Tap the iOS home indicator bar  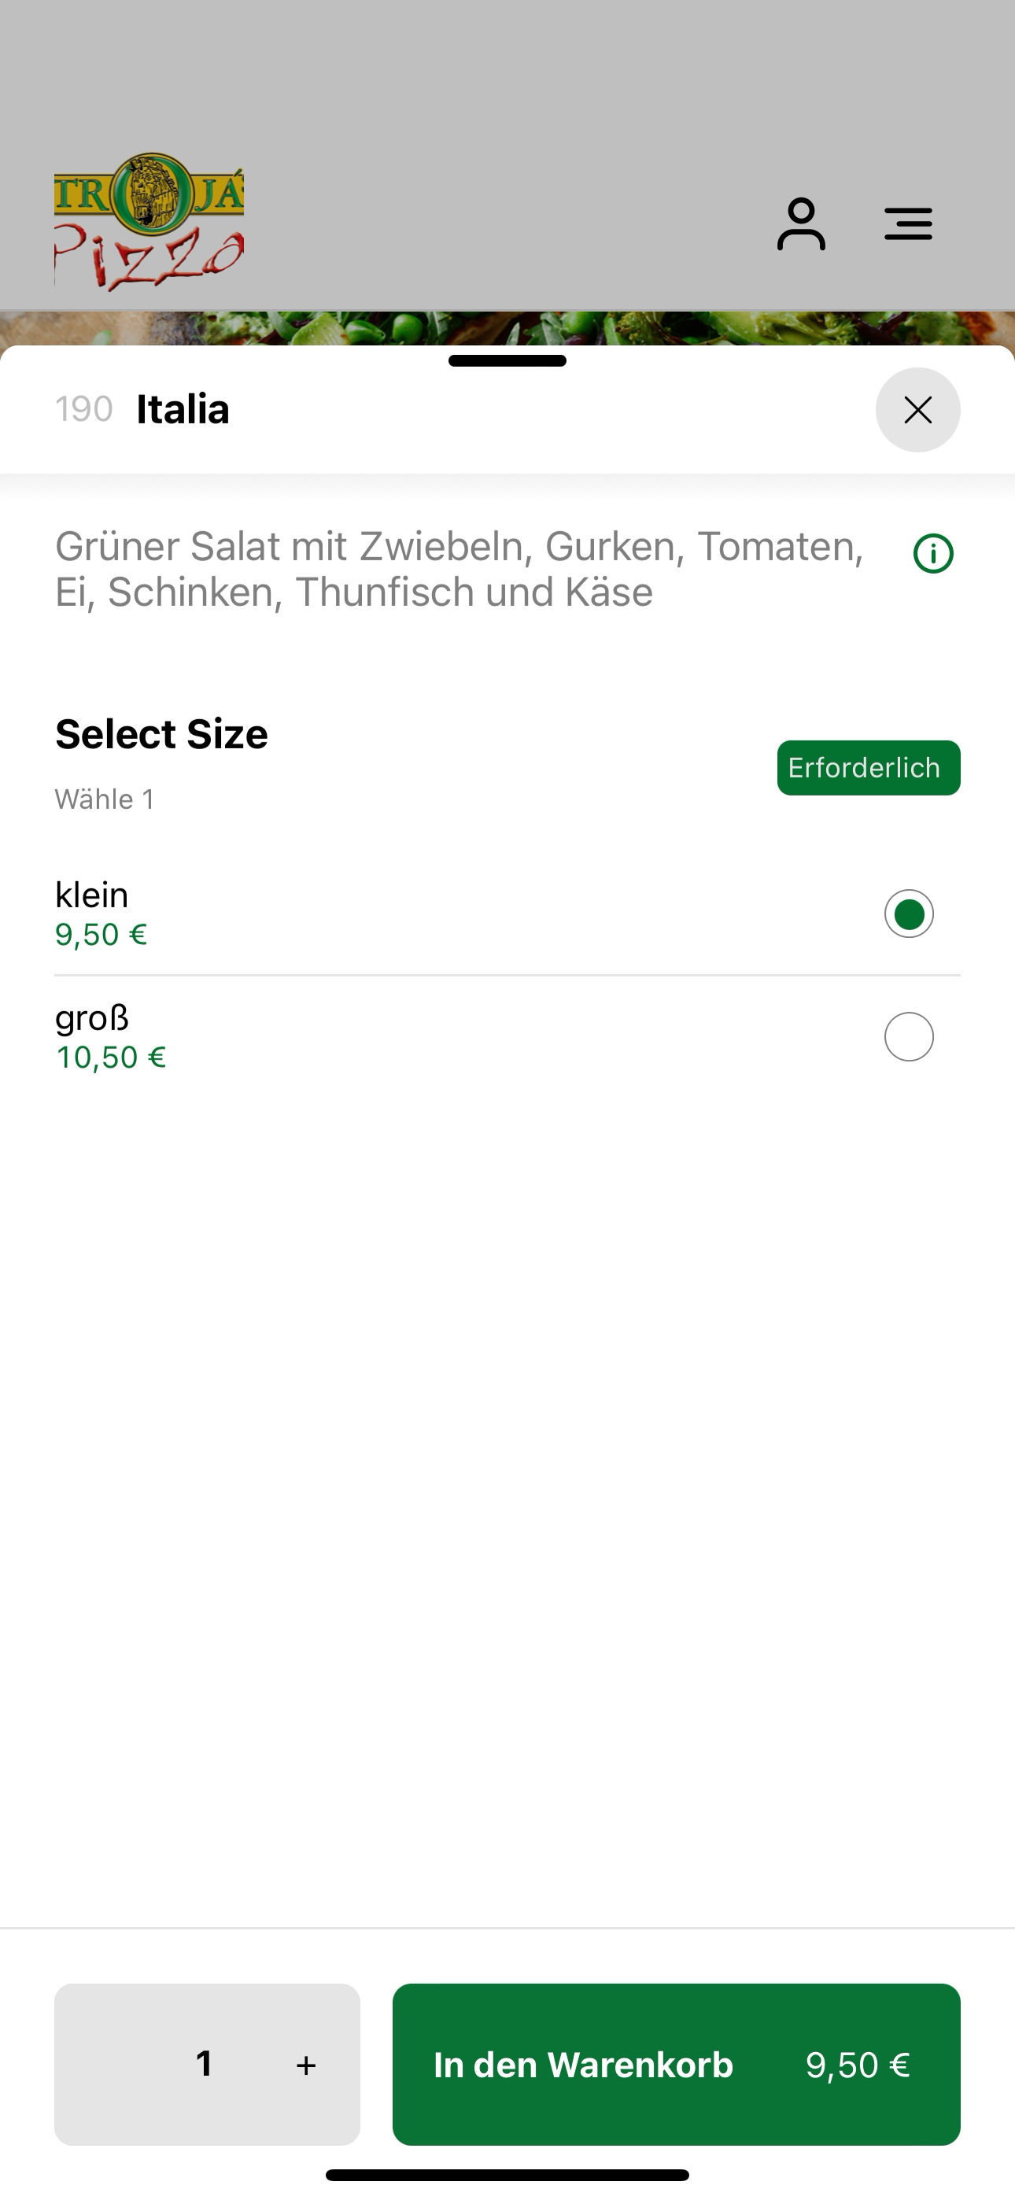pos(507,2174)
